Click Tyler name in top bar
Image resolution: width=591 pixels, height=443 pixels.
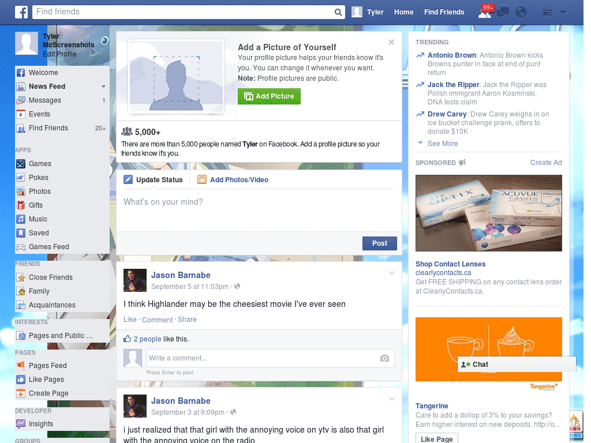click(375, 12)
